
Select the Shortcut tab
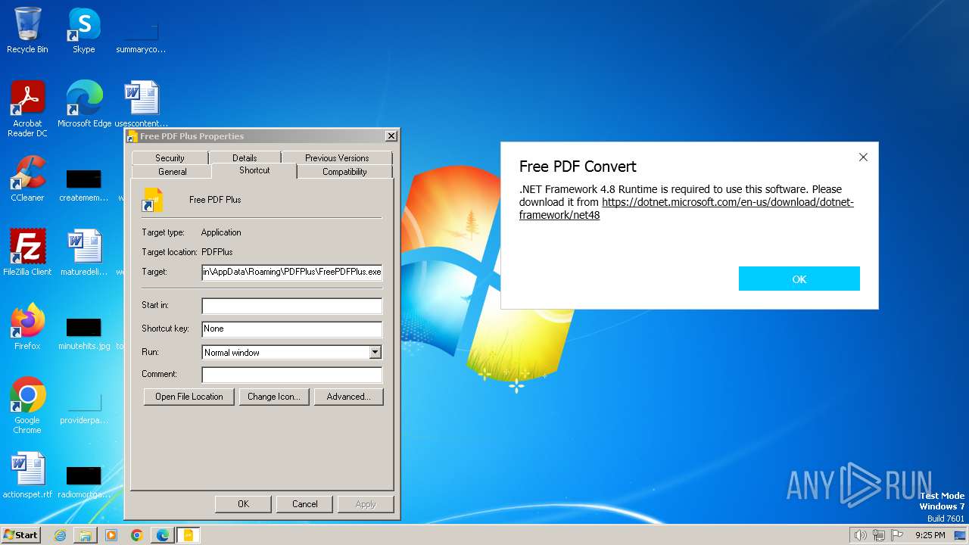pyautogui.click(x=254, y=170)
